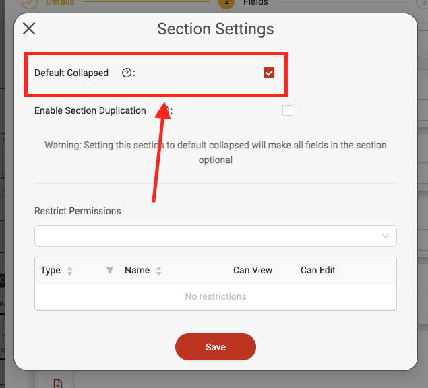Viewport: 428px width, 388px height.
Task: Sort the table by Name
Action: tap(158, 271)
